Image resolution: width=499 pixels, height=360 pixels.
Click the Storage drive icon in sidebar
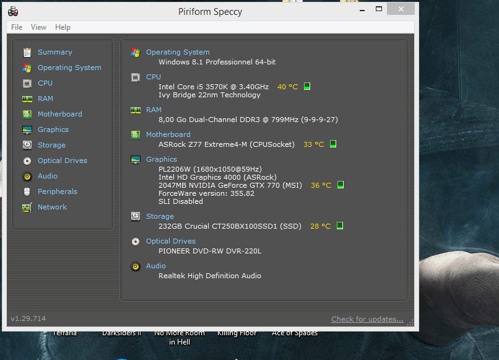tap(27, 145)
